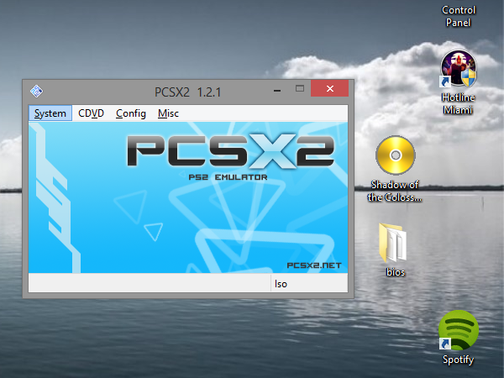Image resolution: width=504 pixels, height=378 pixels.
Task: Open the Config menu
Action: click(131, 113)
